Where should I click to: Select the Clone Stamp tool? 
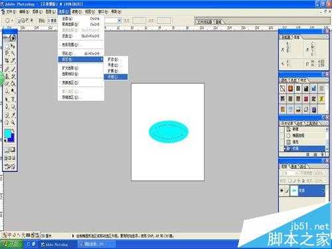click(x=7, y=76)
